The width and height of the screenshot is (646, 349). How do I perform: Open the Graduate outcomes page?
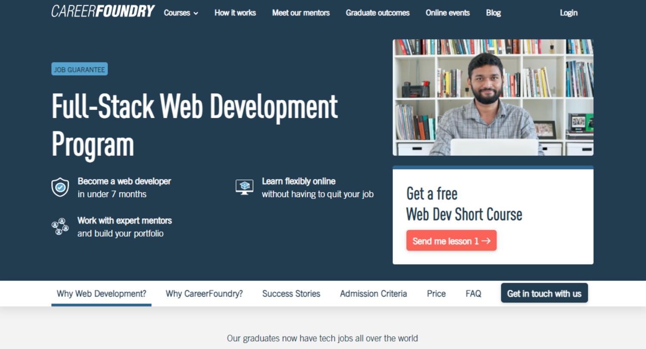(377, 13)
